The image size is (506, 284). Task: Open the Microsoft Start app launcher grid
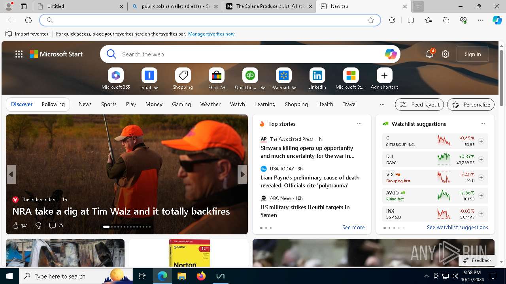click(x=19, y=54)
